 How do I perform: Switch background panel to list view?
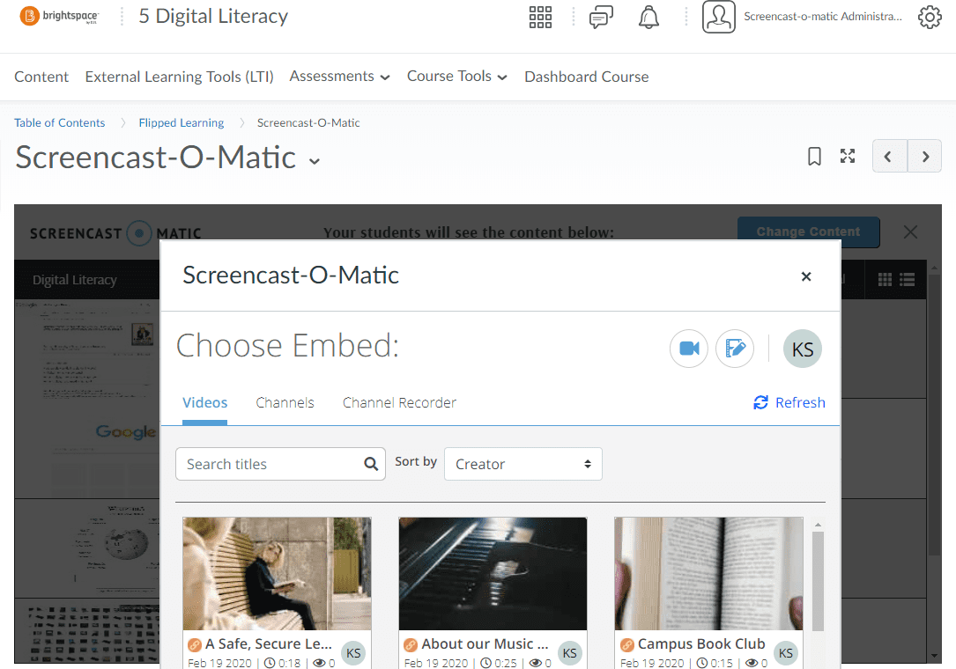point(908,280)
